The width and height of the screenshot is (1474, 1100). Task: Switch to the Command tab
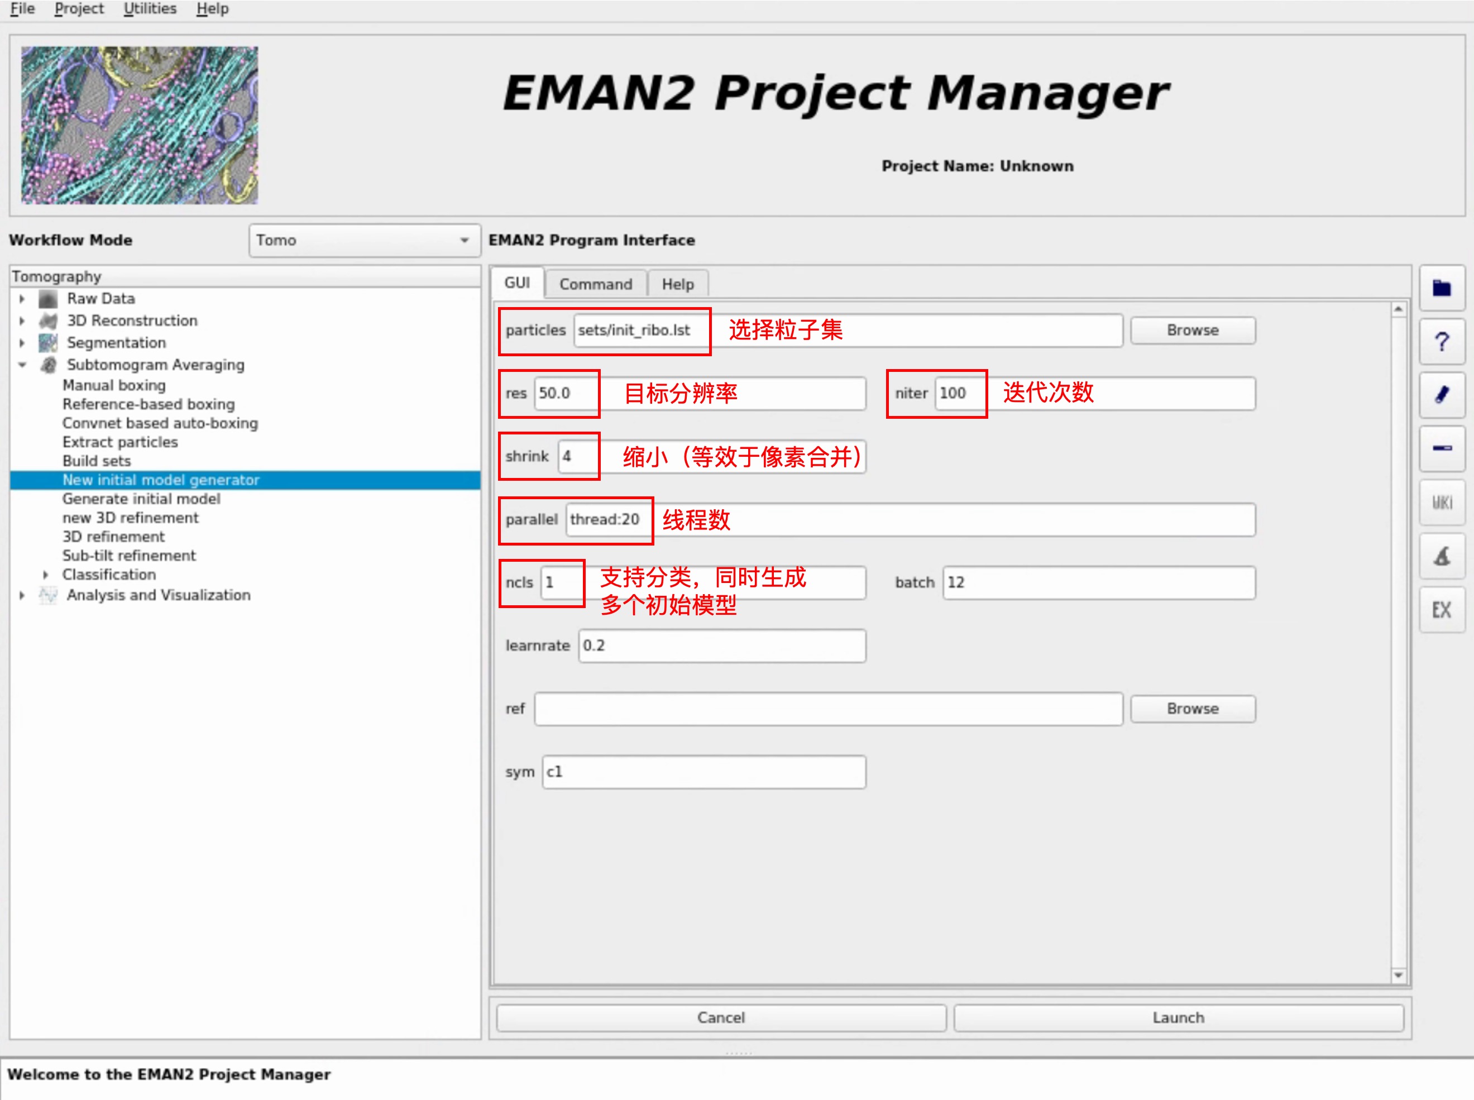point(596,284)
